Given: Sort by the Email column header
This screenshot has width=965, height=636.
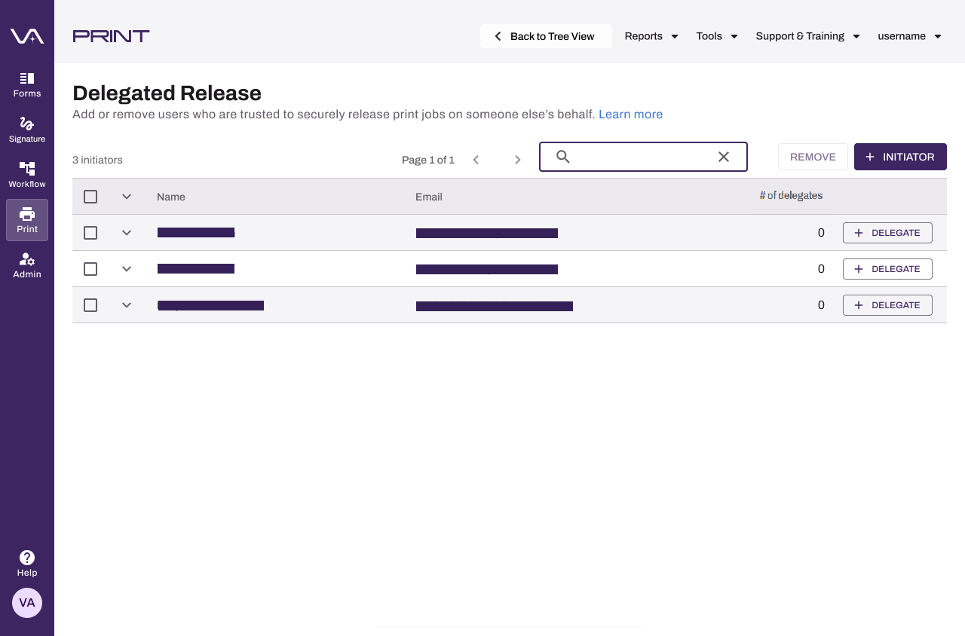Looking at the screenshot, I should point(429,197).
